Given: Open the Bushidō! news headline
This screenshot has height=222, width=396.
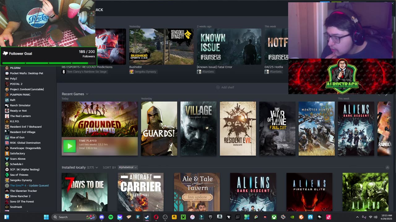Looking at the screenshot, I should click(x=136, y=67).
